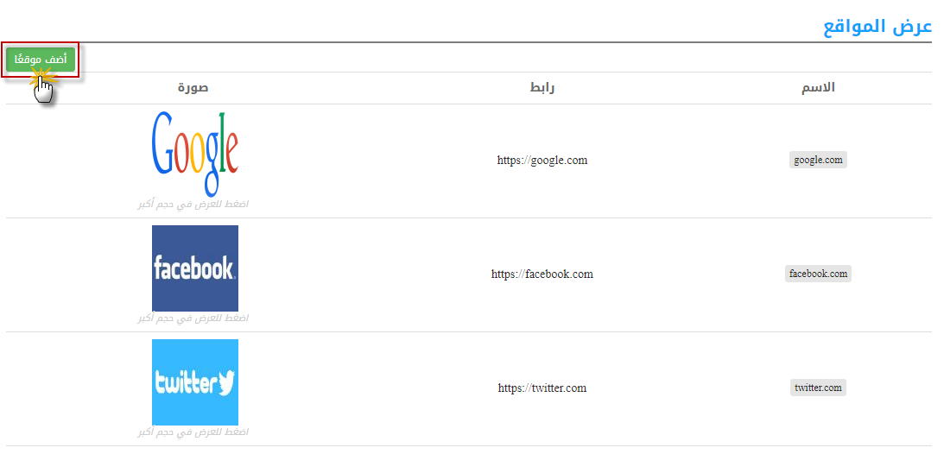Click the رابط column header
The image size is (944, 454).
click(x=542, y=88)
